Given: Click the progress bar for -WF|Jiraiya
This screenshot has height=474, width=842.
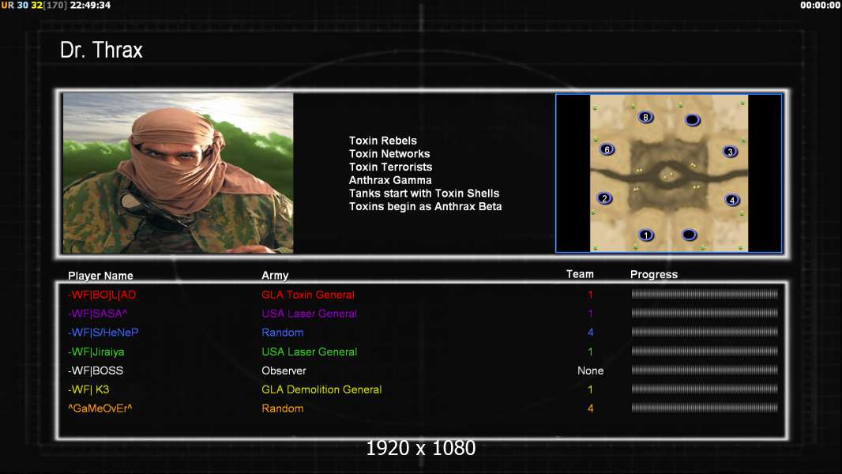Looking at the screenshot, I should (705, 351).
